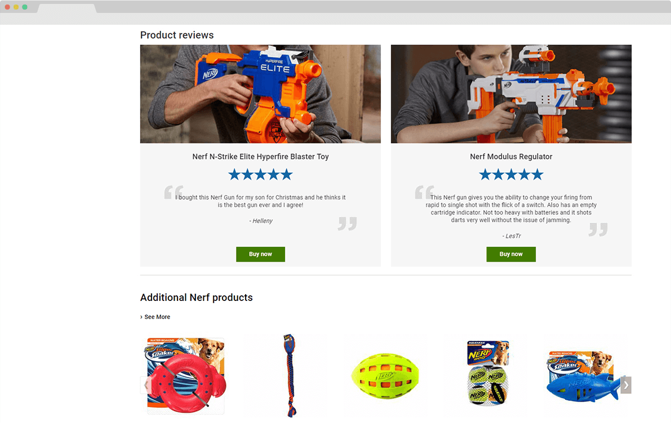Buy the Nerf N-Strike Elite Hyperfire Blaster
671x423 pixels.
[260, 254]
